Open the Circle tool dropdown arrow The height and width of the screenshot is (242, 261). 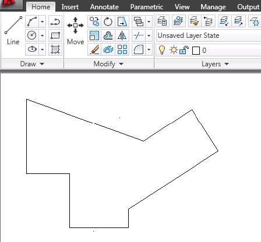click(43, 35)
